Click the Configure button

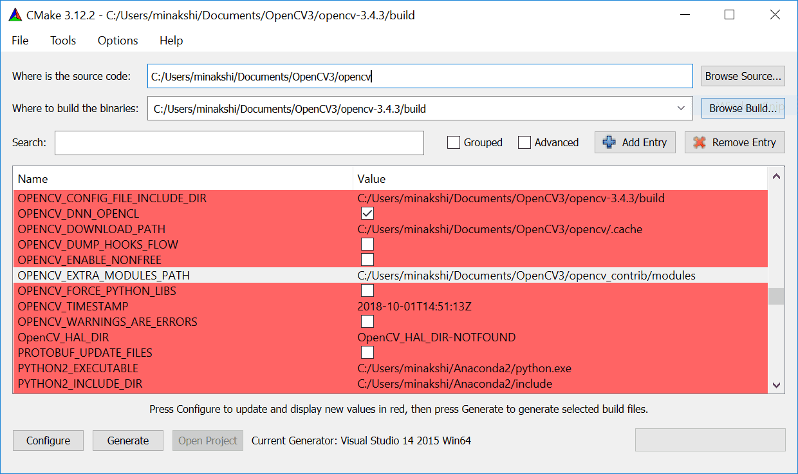(48, 441)
